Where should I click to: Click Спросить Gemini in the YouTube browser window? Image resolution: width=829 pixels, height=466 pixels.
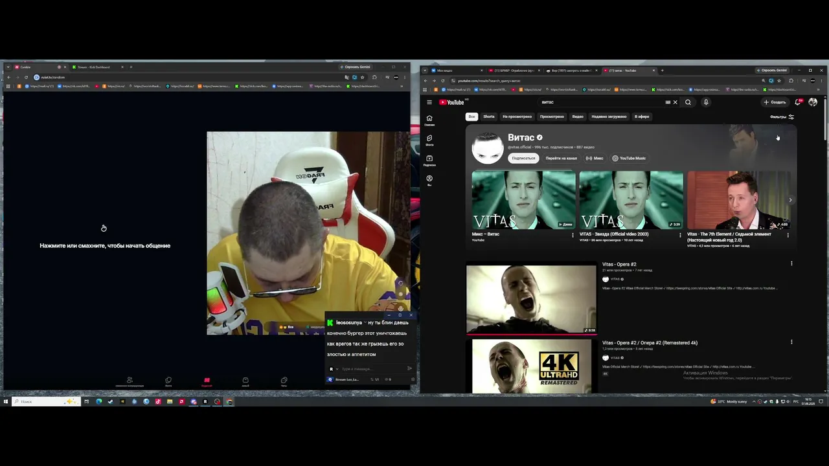[772, 70]
